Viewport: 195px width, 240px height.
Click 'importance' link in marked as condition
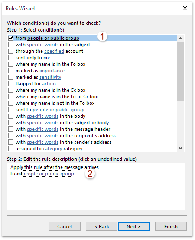[52, 71]
